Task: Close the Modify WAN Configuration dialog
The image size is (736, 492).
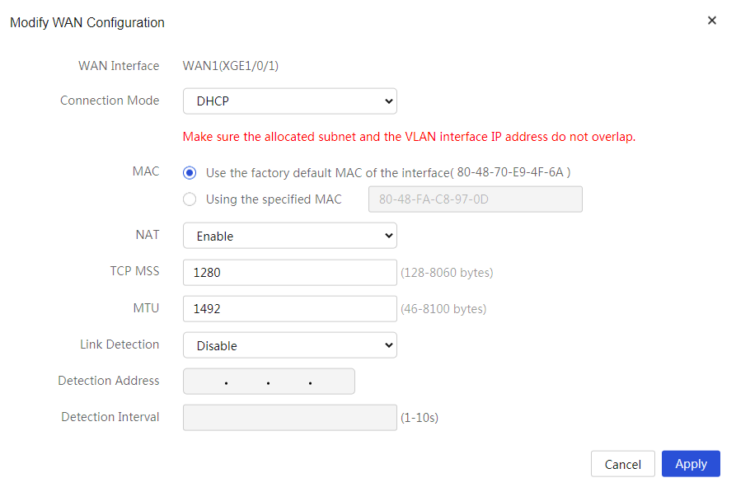Action: [x=711, y=21]
